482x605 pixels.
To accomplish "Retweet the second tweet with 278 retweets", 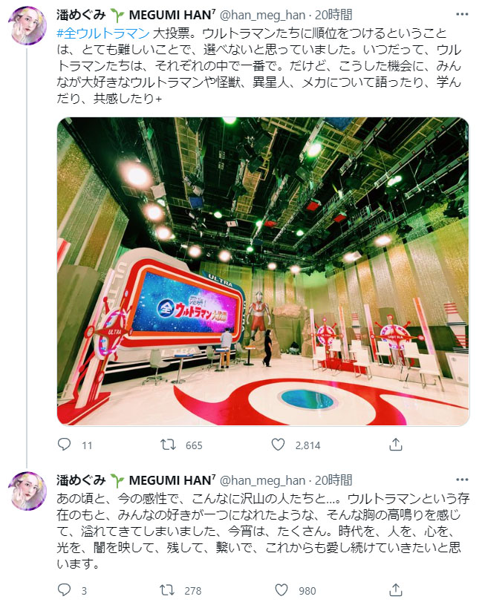I will coord(167,590).
